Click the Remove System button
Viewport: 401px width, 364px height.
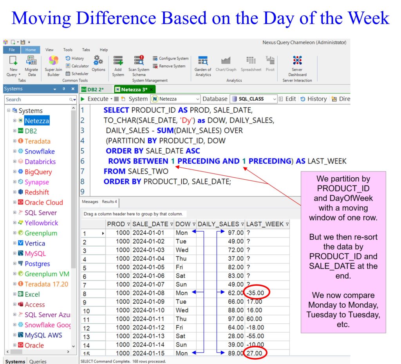point(169,66)
